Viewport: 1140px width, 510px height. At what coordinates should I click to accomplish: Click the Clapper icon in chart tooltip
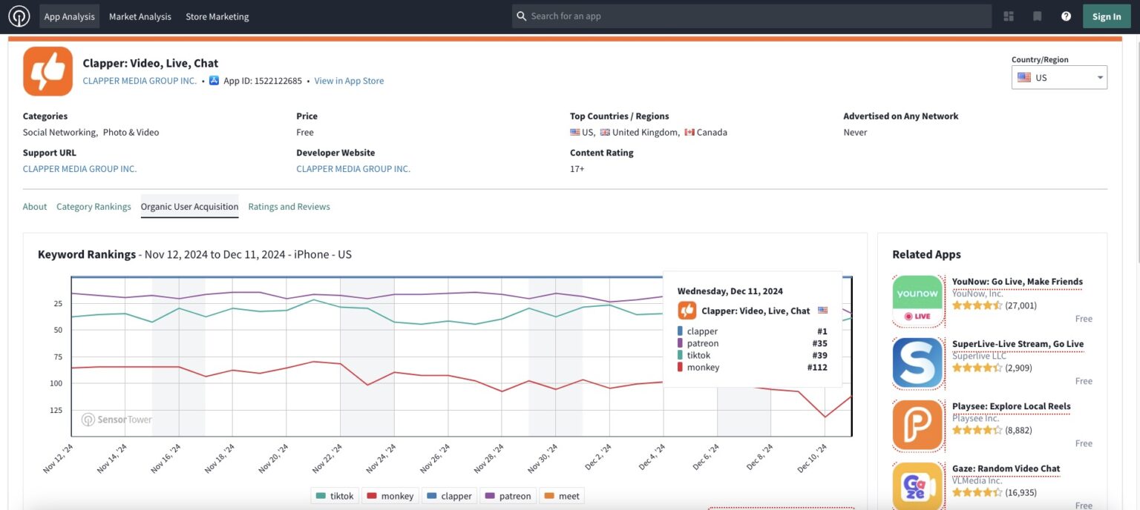(687, 311)
